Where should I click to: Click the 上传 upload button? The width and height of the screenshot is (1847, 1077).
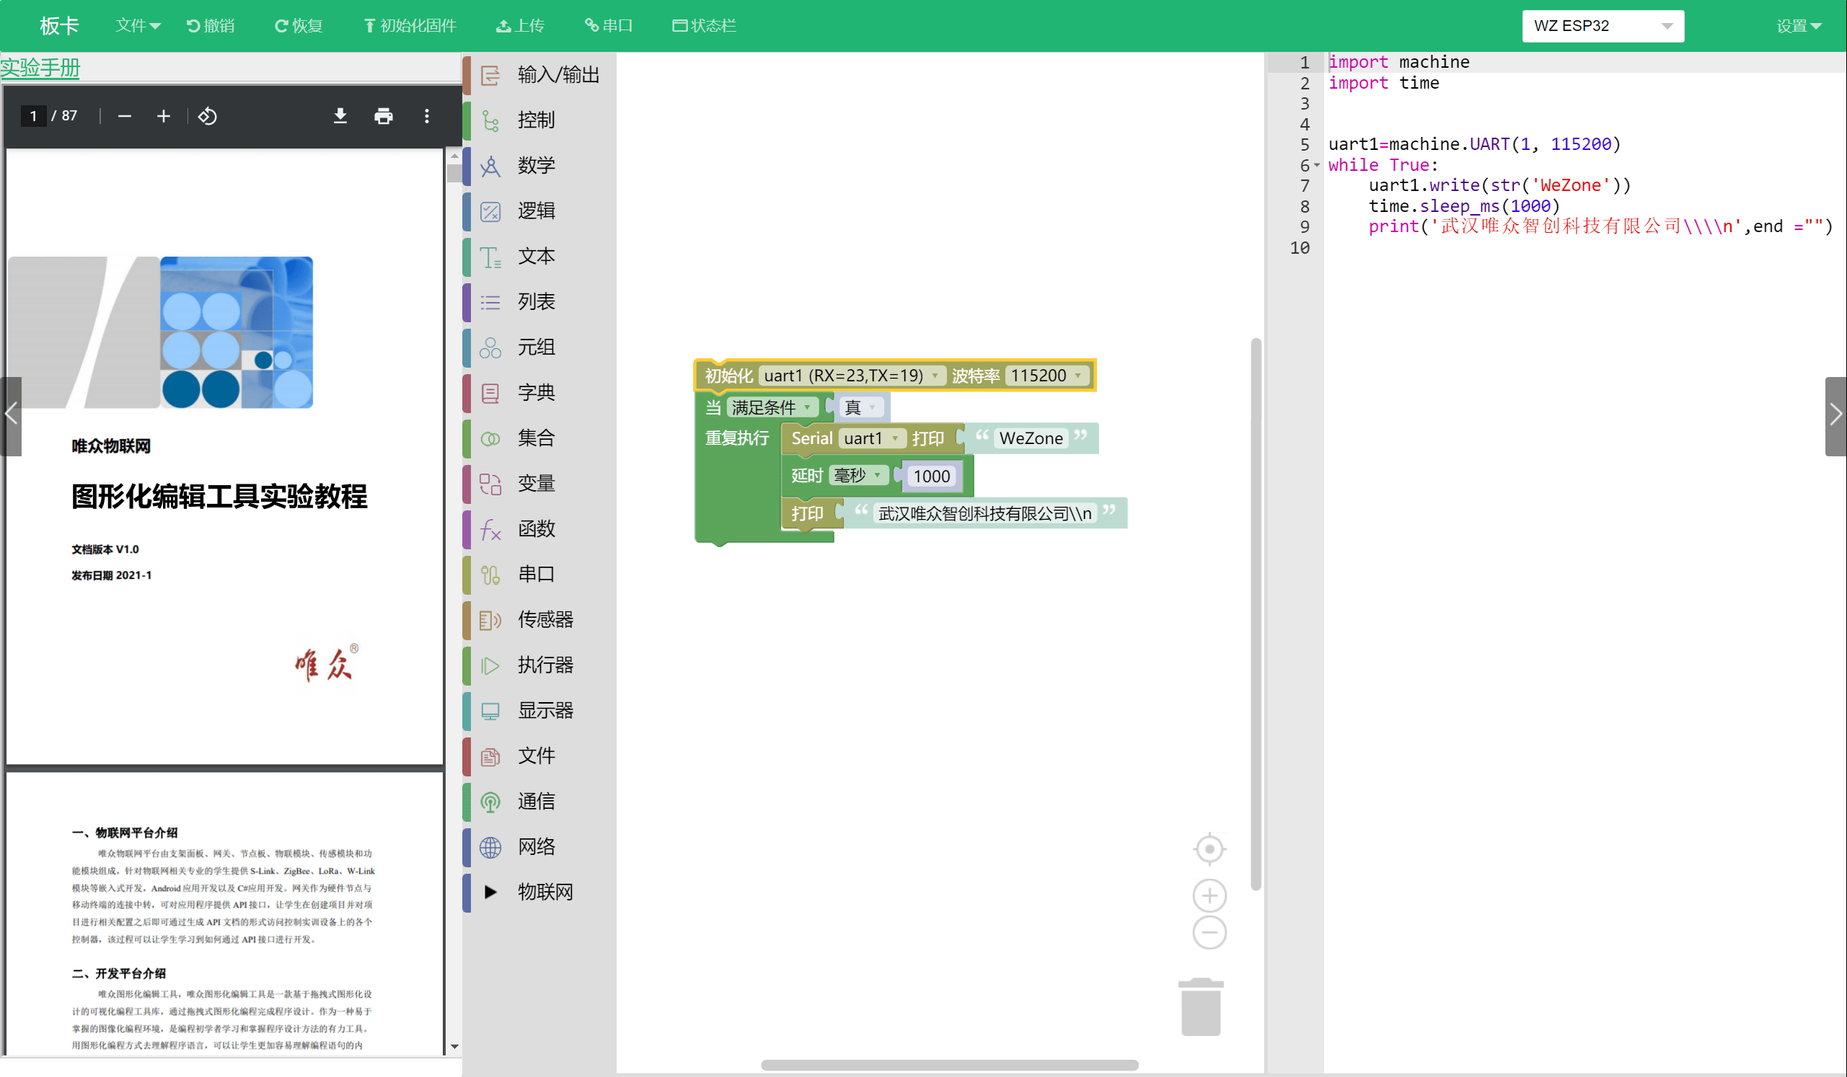[521, 26]
